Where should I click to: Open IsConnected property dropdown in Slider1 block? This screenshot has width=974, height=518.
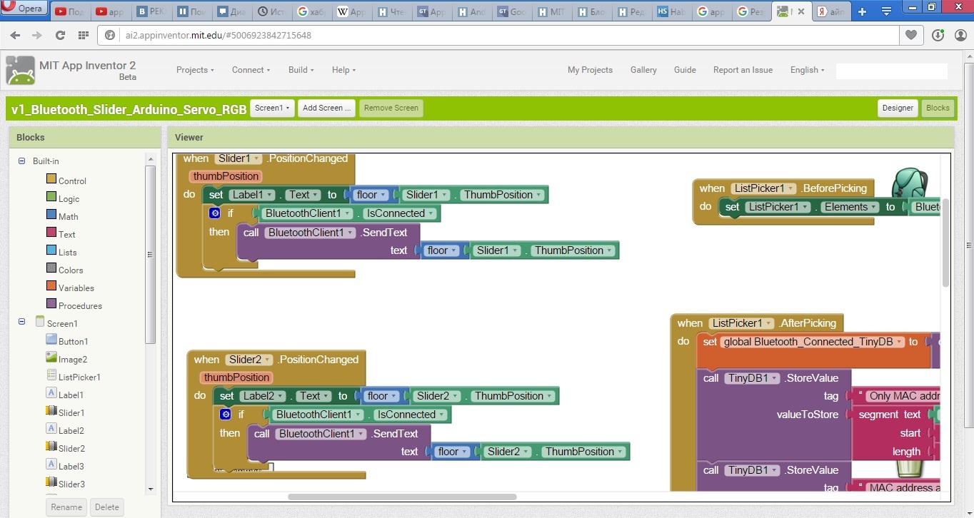398,213
